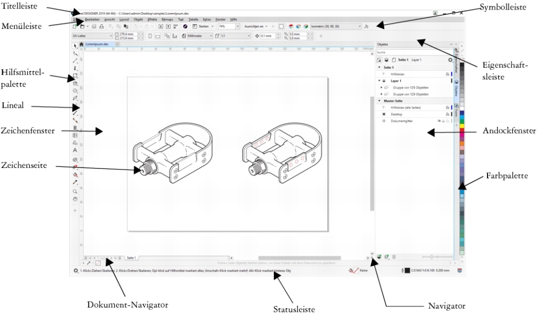Screen dimensions: 543x322
Task: Open the Objects panel gear options
Action: pos(449,60)
